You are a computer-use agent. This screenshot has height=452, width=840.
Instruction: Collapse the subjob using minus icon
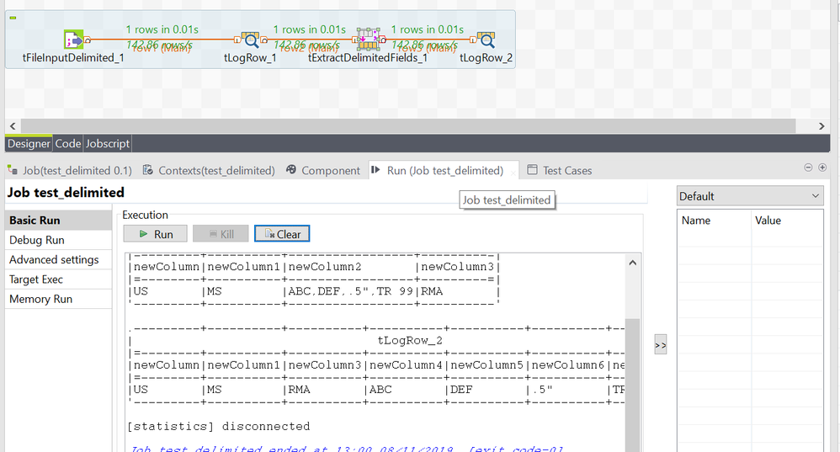13,18
